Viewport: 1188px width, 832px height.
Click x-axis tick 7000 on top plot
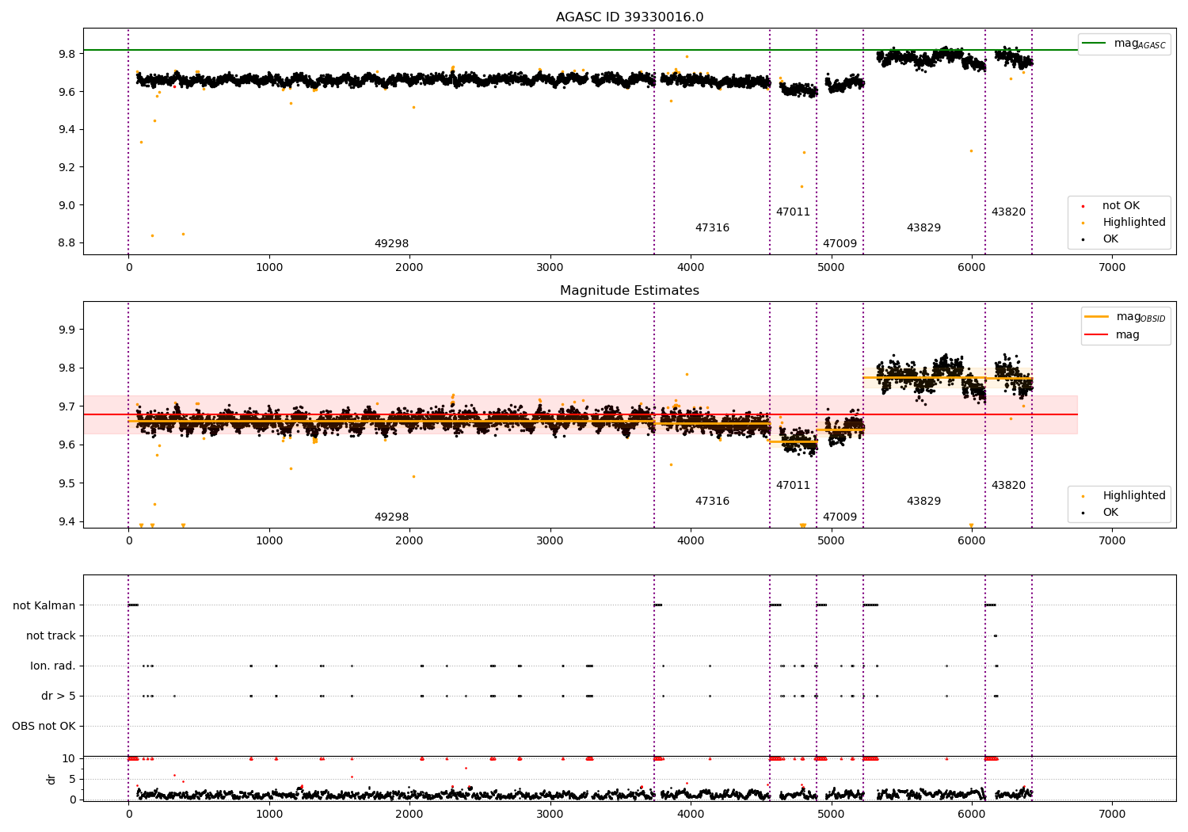click(1113, 268)
